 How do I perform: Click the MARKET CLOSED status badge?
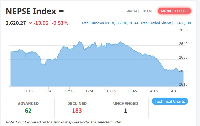pos(174,11)
